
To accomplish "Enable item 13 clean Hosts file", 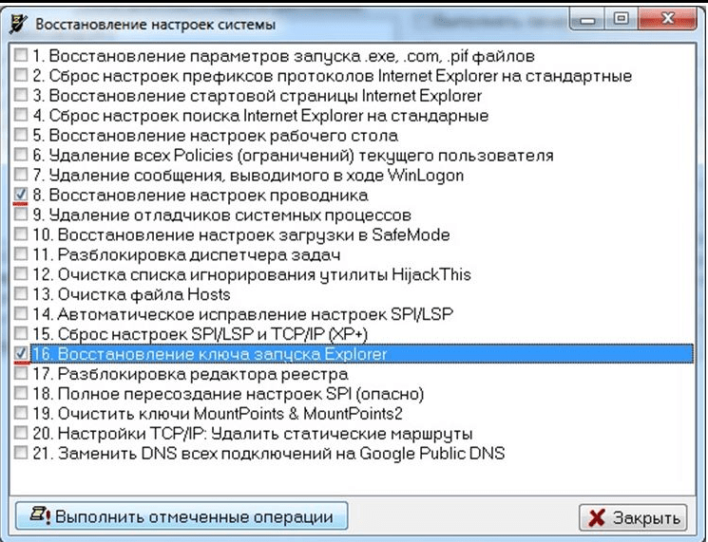I will (20, 293).
